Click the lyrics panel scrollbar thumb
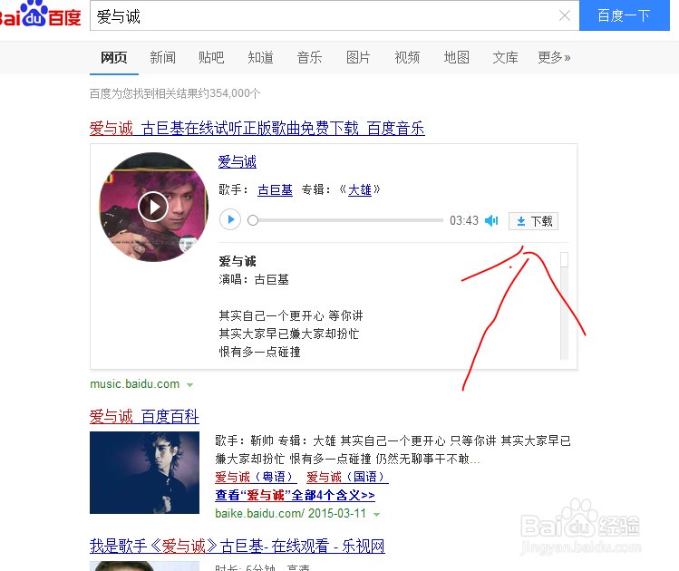The height and width of the screenshot is (571, 679). point(564,259)
